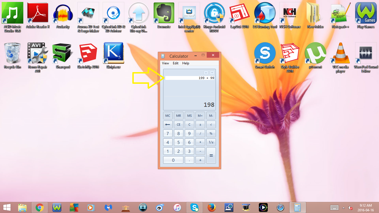Launch Evernote from the desktop
379x213 pixels.
[x=164, y=12]
